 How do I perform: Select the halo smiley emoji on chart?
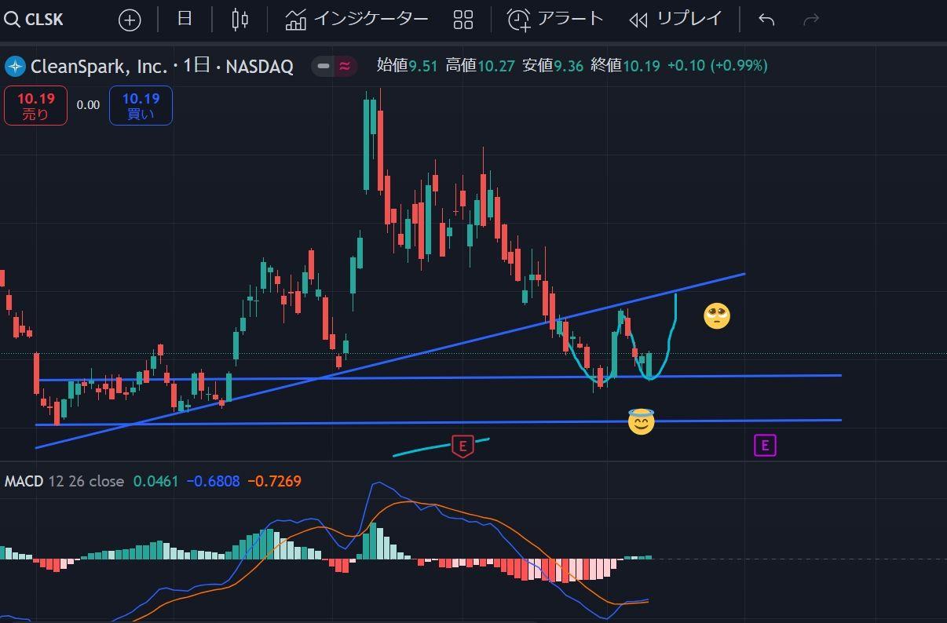641,421
